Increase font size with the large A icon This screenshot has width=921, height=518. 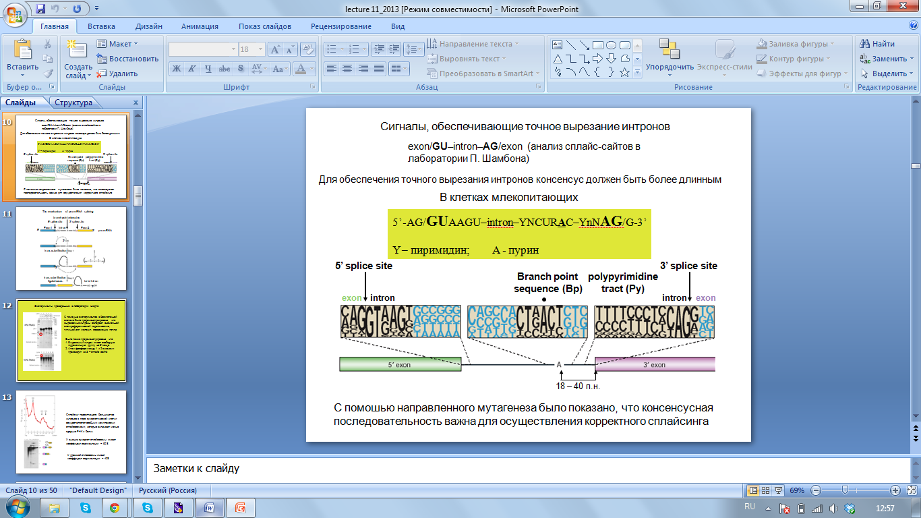click(275, 49)
